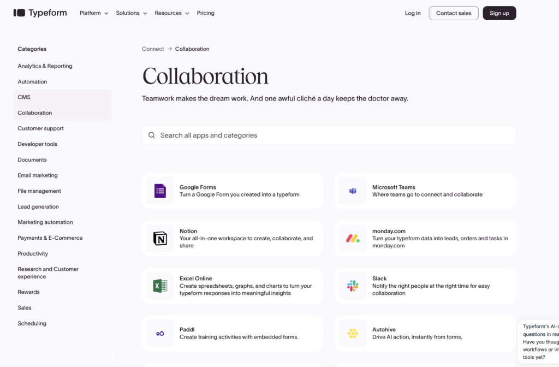Click the Sign up button
The height and width of the screenshot is (367, 559).
click(x=499, y=13)
